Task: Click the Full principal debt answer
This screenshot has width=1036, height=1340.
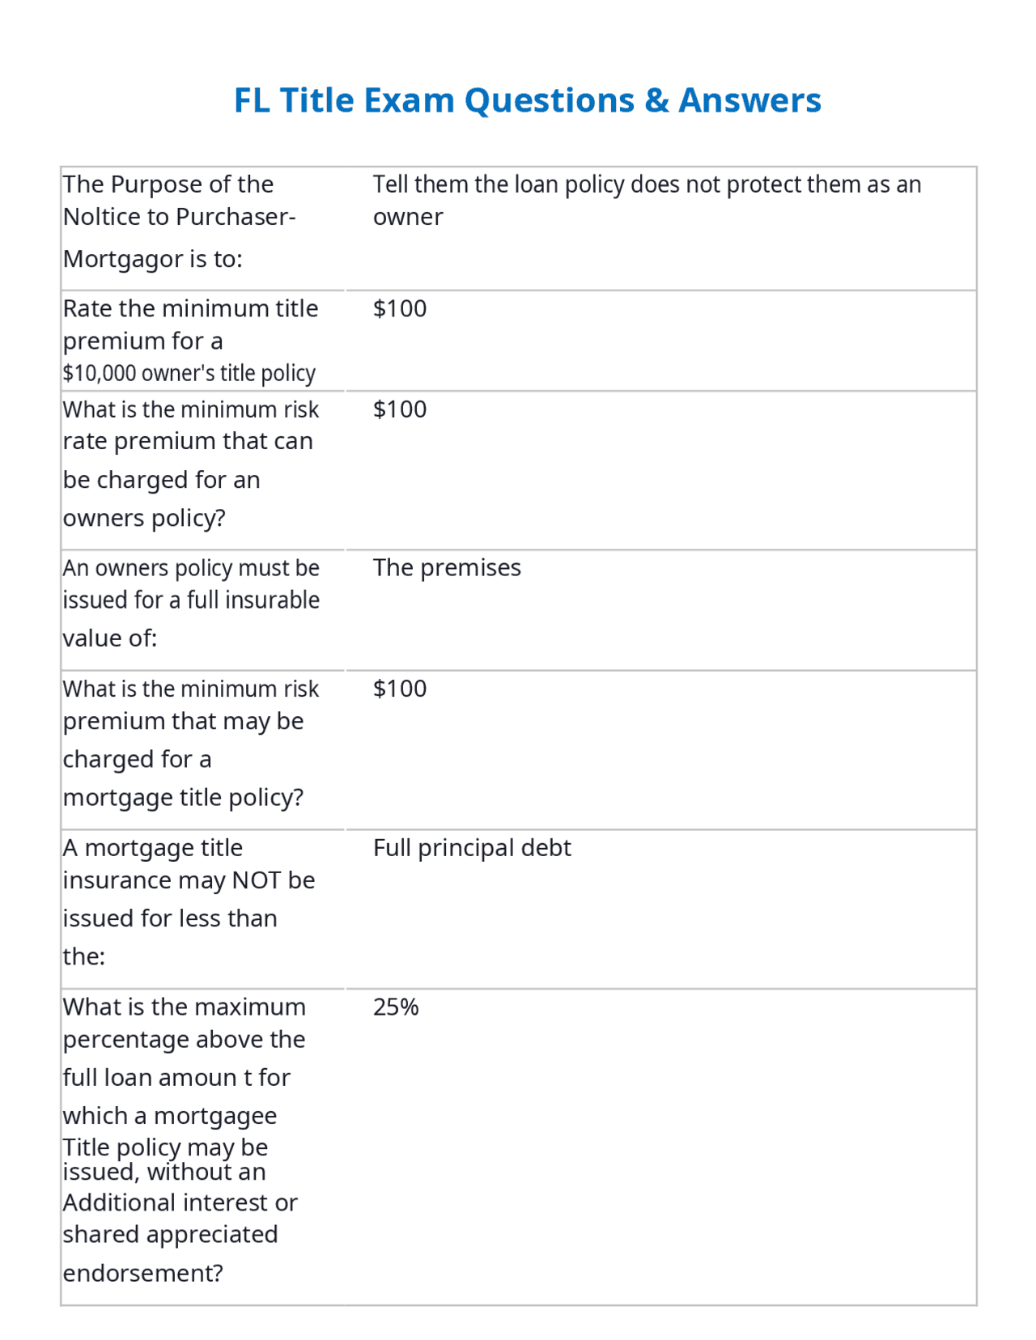Action: pos(472,847)
